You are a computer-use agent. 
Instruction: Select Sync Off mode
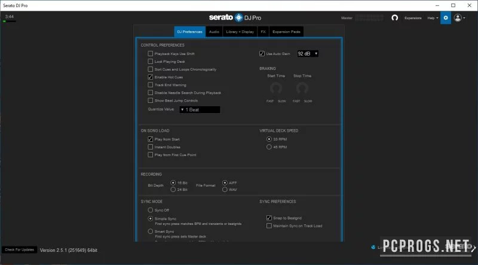click(151, 210)
